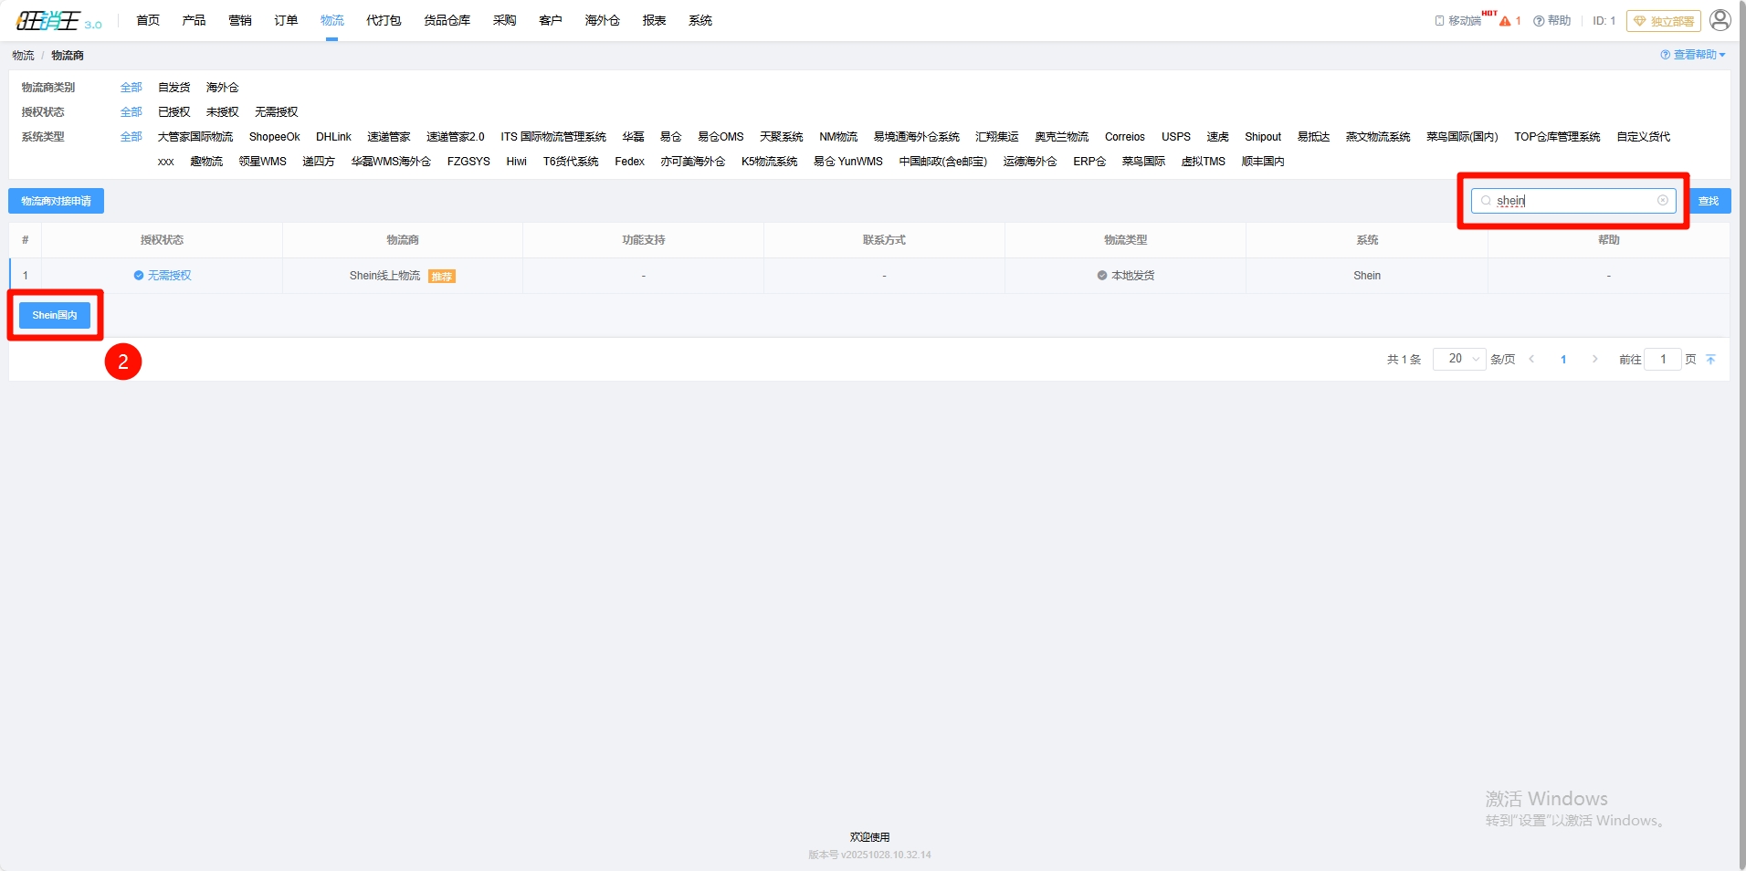Open 帮助 help in top bar
The image size is (1746, 871).
tap(1552, 21)
